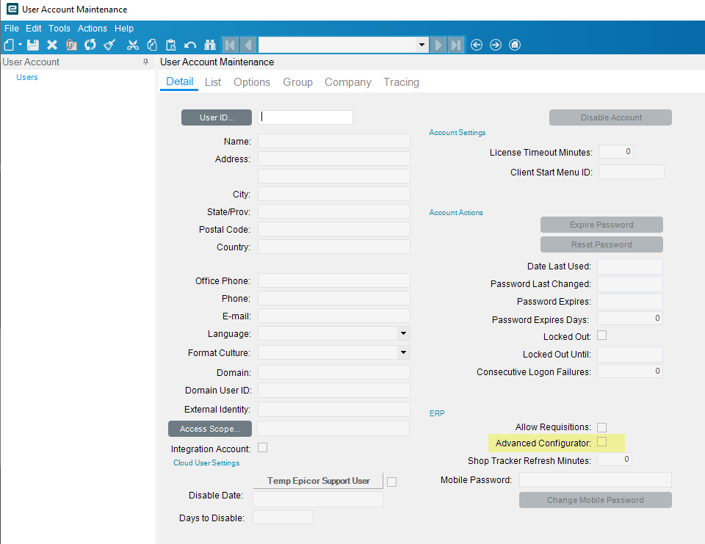This screenshot has width=705, height=544.
Task: Click the Clear broom icon in toolbar
Action: (109, 45)
